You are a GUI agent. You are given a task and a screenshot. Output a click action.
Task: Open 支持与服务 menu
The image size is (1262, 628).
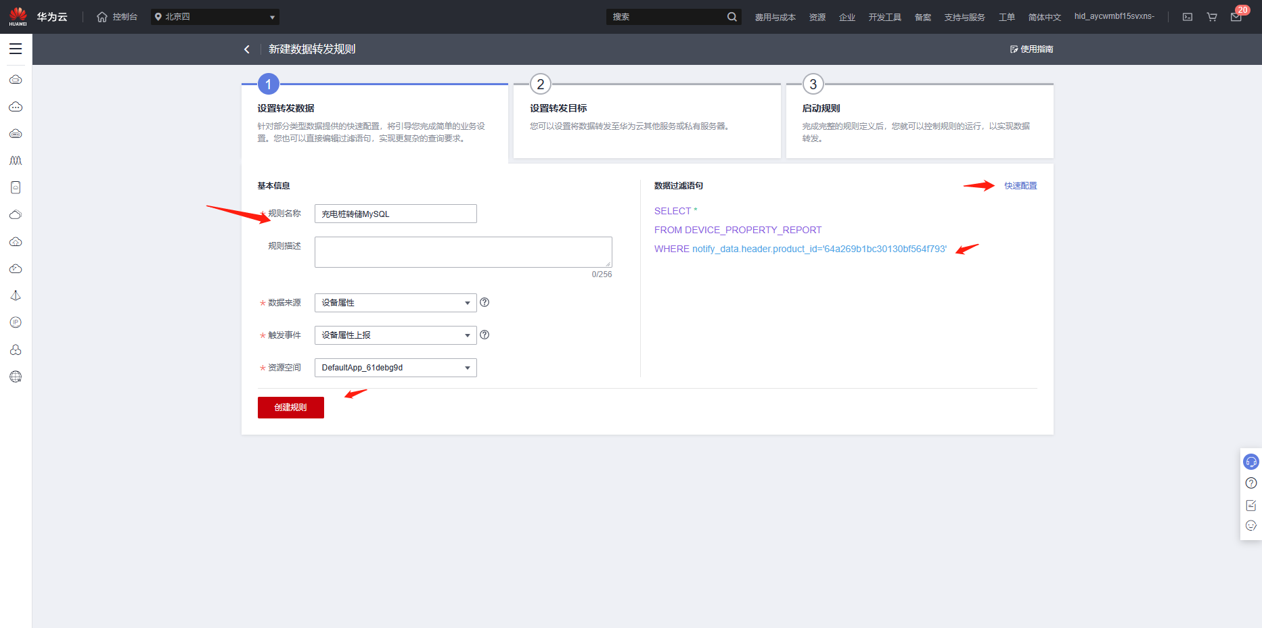pyautogui.click(x=965, y=17)
